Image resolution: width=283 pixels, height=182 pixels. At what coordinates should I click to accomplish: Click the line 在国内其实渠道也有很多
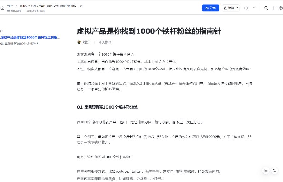tap(120, 179)
